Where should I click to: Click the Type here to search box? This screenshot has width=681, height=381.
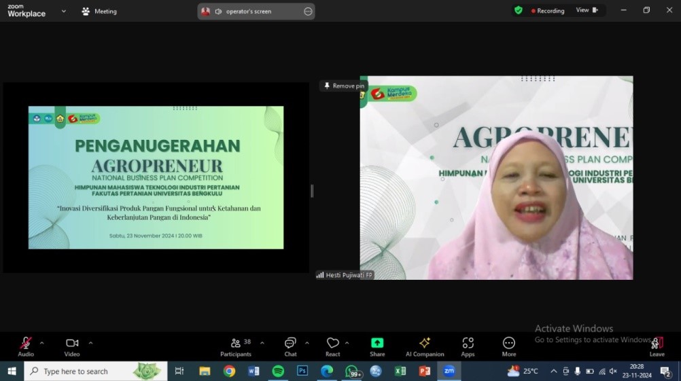pyautogui.click(x=96, y=371)
